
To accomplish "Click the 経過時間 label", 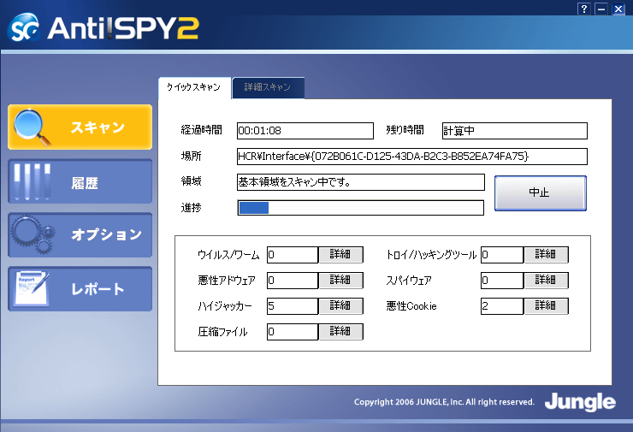I will pos(201,130).
